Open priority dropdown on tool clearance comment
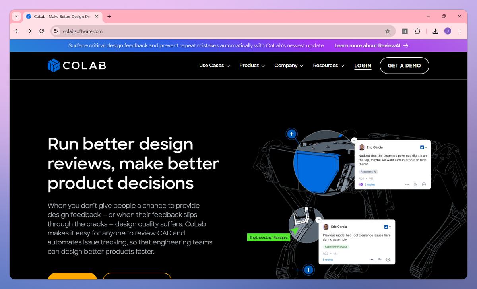Screen dimensions: 477x289 388,227
